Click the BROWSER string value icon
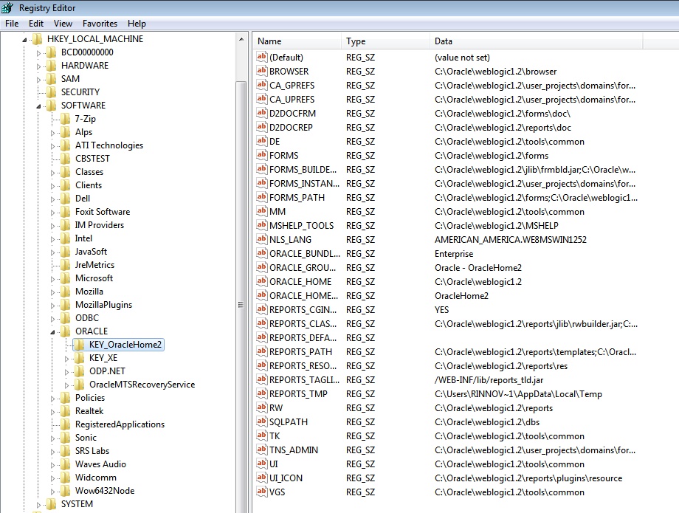 (x=261, y=71)
